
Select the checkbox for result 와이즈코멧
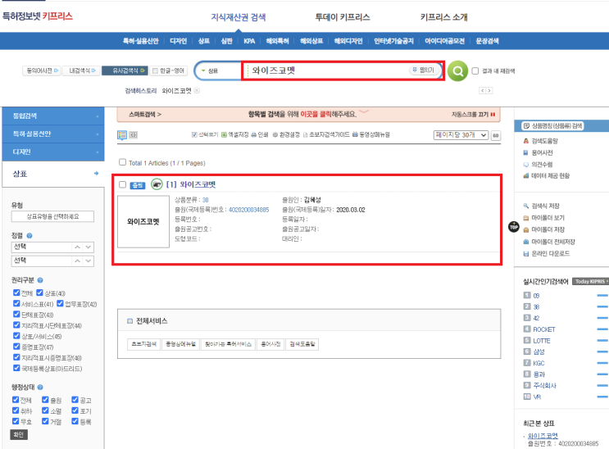123,184
